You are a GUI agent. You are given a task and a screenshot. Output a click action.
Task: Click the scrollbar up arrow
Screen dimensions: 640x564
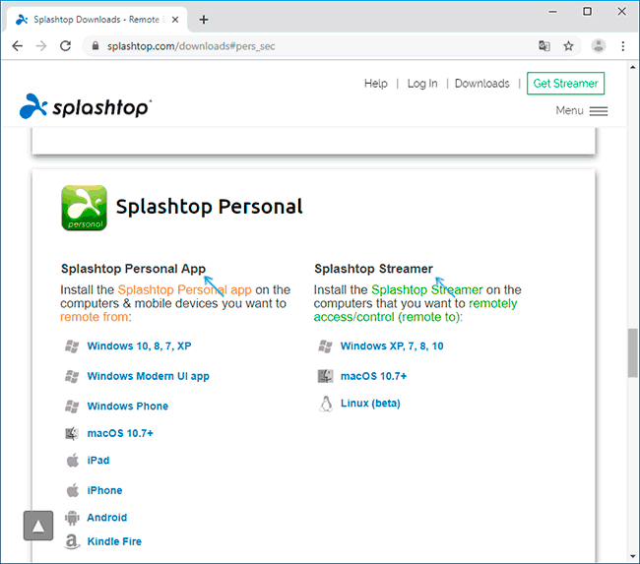click(633, 67)
